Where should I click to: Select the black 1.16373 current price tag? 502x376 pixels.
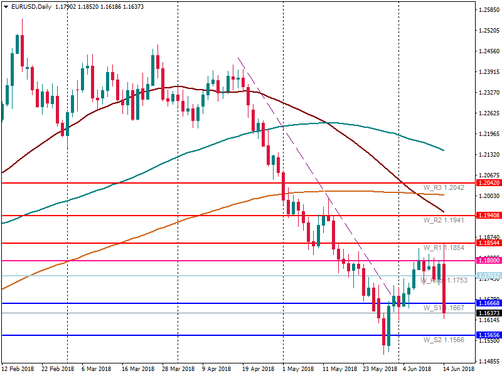coord(488,313)
